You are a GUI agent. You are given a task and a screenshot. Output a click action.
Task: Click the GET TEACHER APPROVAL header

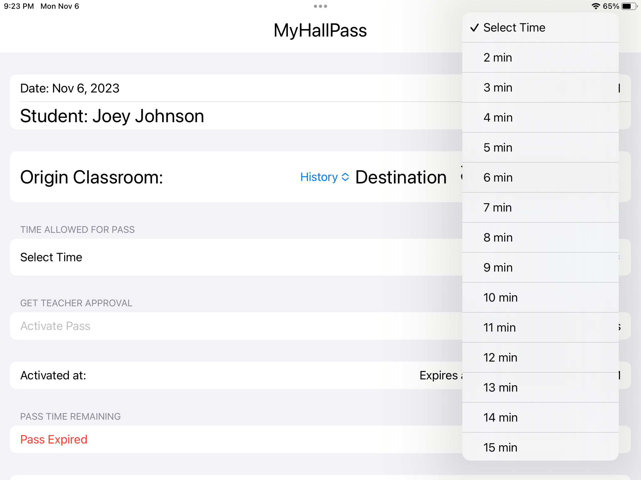76,303
